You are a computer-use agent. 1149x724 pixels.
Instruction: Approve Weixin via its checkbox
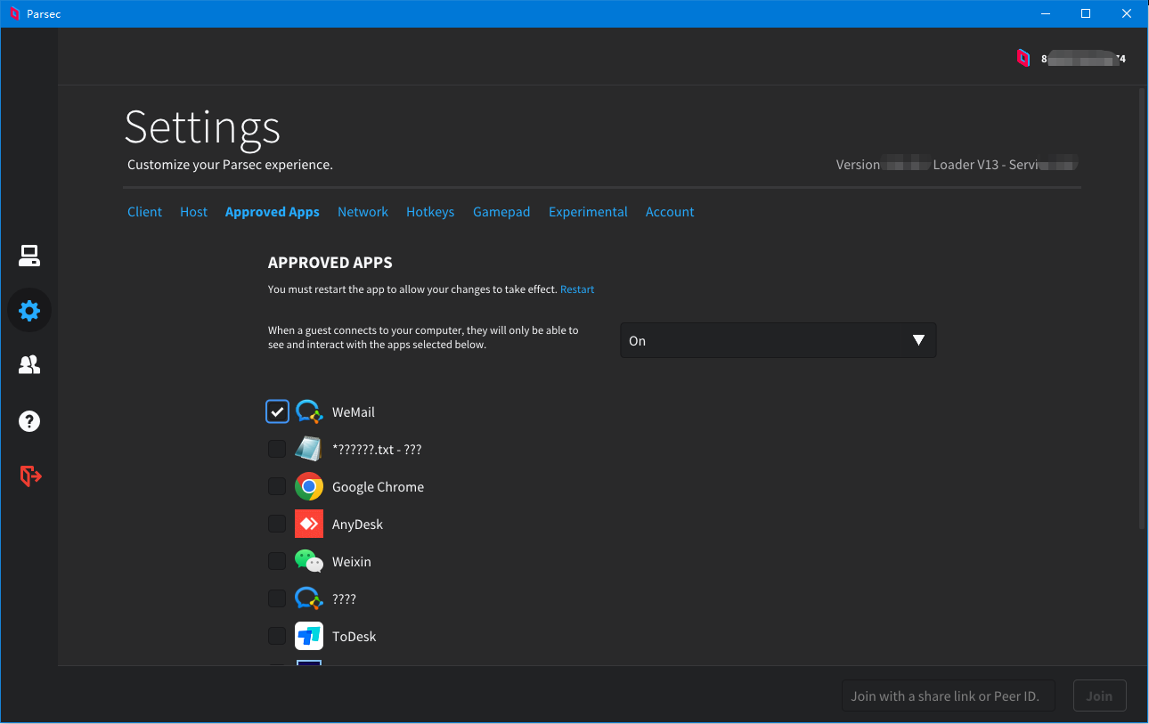277,561
